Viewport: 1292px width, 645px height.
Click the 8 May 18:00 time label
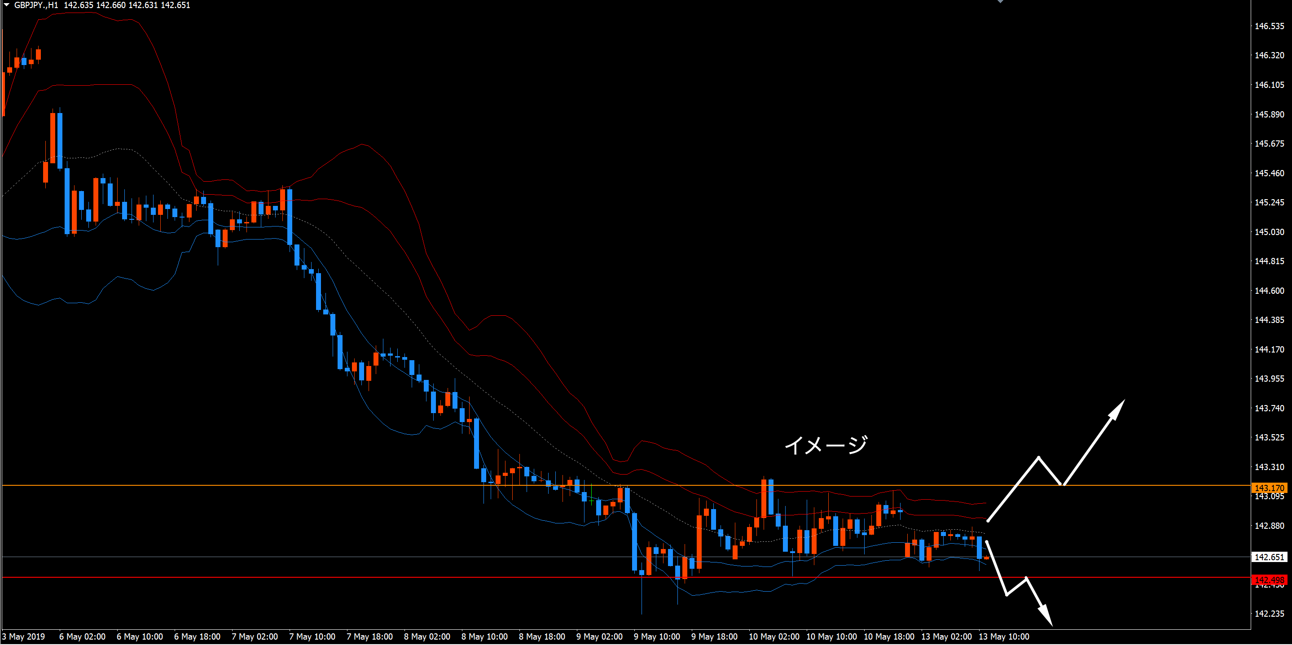(542, 636)
